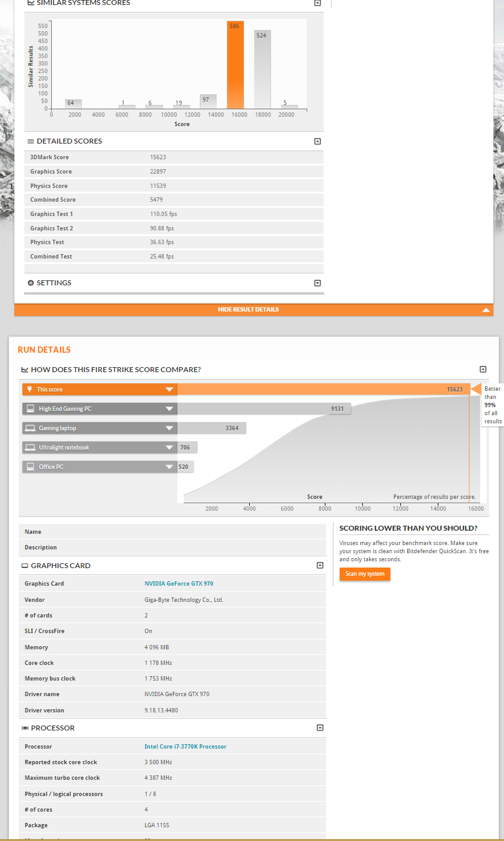This screenshot has width=504, height=841.
Task: Click the monitor icon on Office PC
Action: pyautogui.click(x=29, y=467)
